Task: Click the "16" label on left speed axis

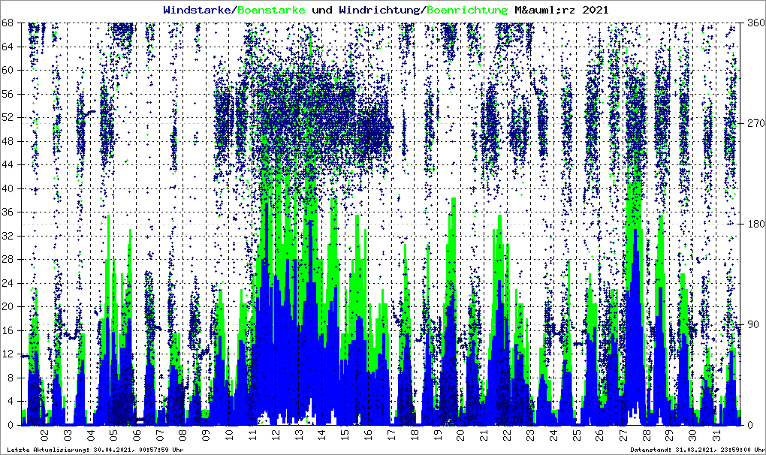Action: pyautogui.click(x=8, y=330)
